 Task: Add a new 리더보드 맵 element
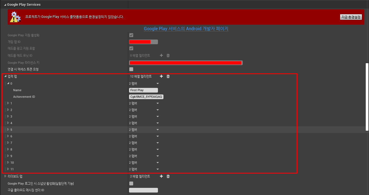click(x=162, y=176)
